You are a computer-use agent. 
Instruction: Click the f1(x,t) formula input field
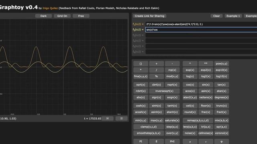click(x=201, y=24)
